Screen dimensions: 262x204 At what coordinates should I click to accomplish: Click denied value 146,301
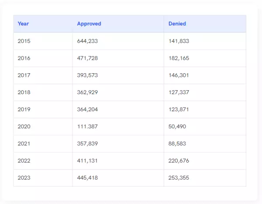click(x=179, y=75)
